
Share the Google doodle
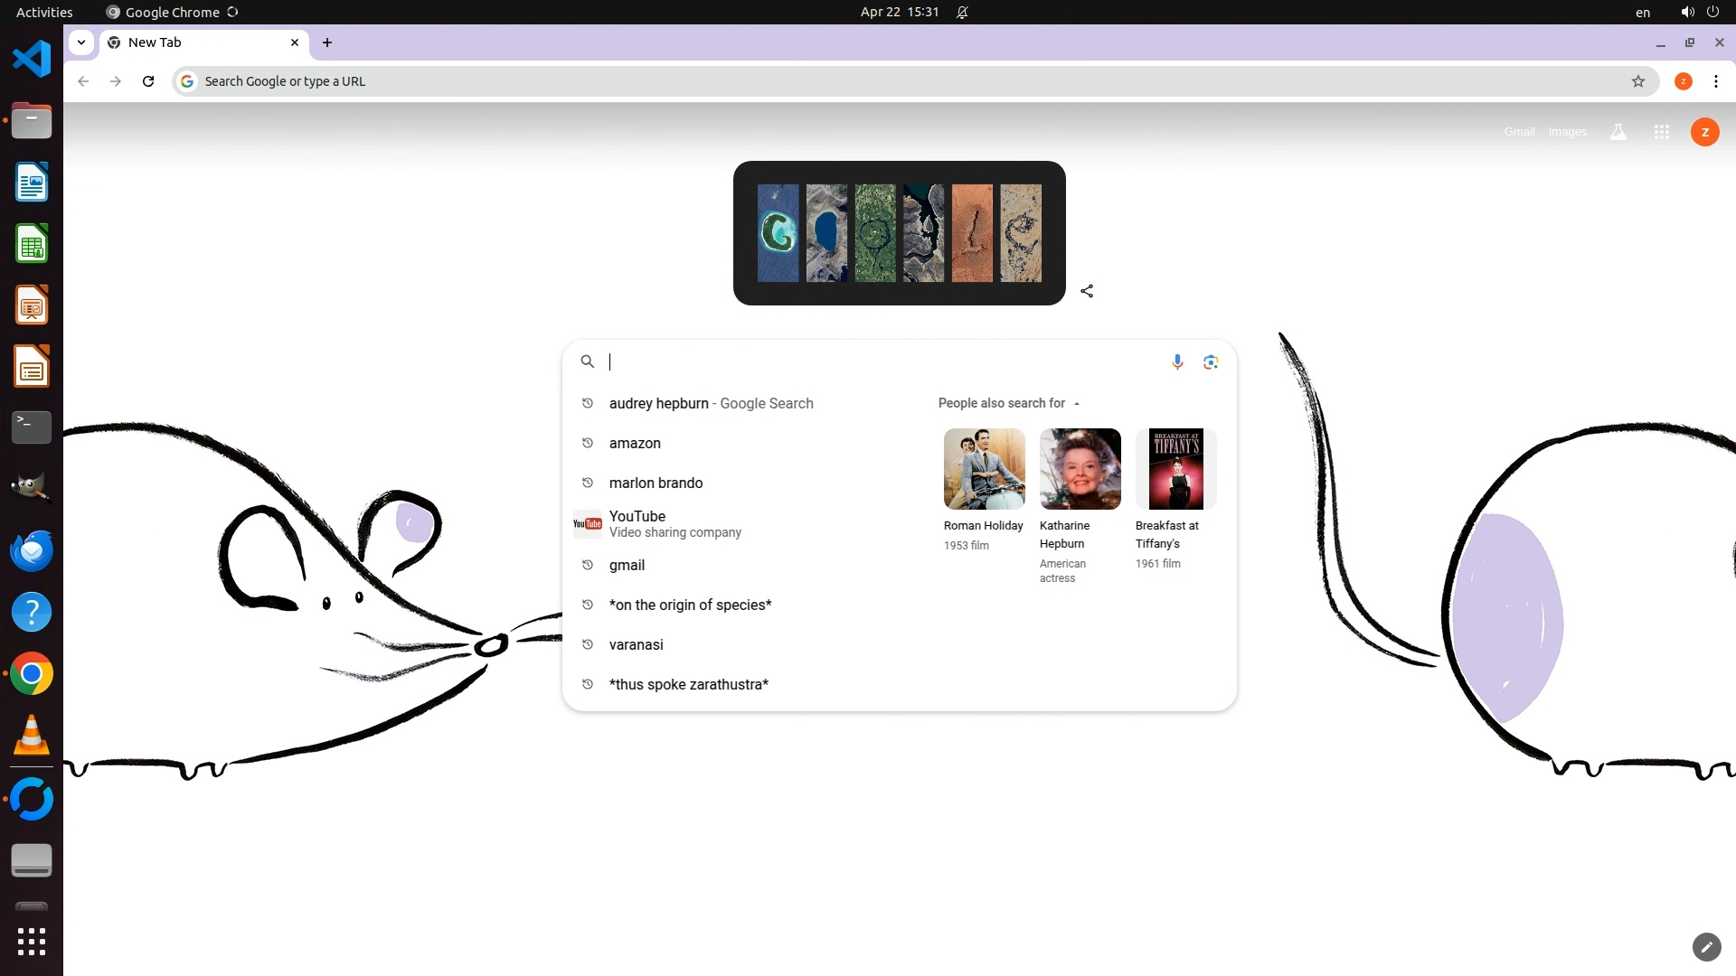point(1087,291)
